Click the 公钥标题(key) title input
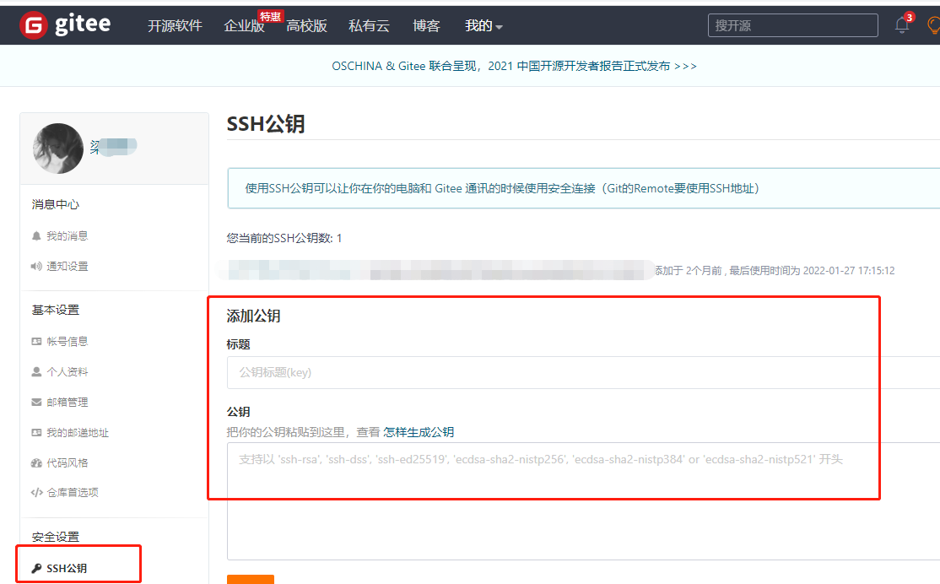 [x=583, y=372]
